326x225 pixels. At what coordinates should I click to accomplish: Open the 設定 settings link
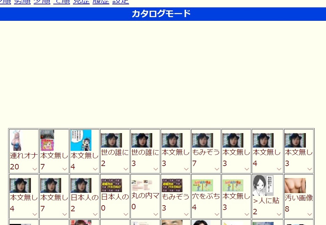(120, 2)
